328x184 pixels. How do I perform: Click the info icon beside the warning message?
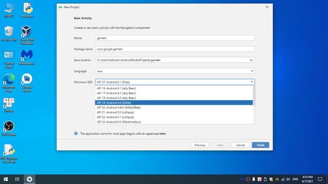(x=76, y=133)
